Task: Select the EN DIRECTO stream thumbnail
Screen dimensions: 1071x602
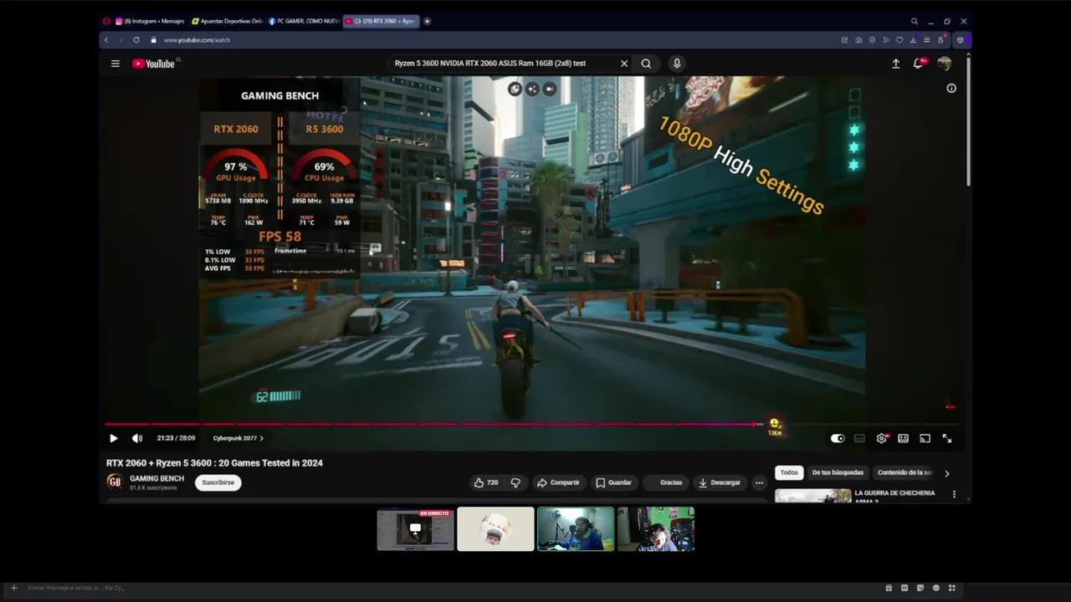Action: (x=415, y=529)
